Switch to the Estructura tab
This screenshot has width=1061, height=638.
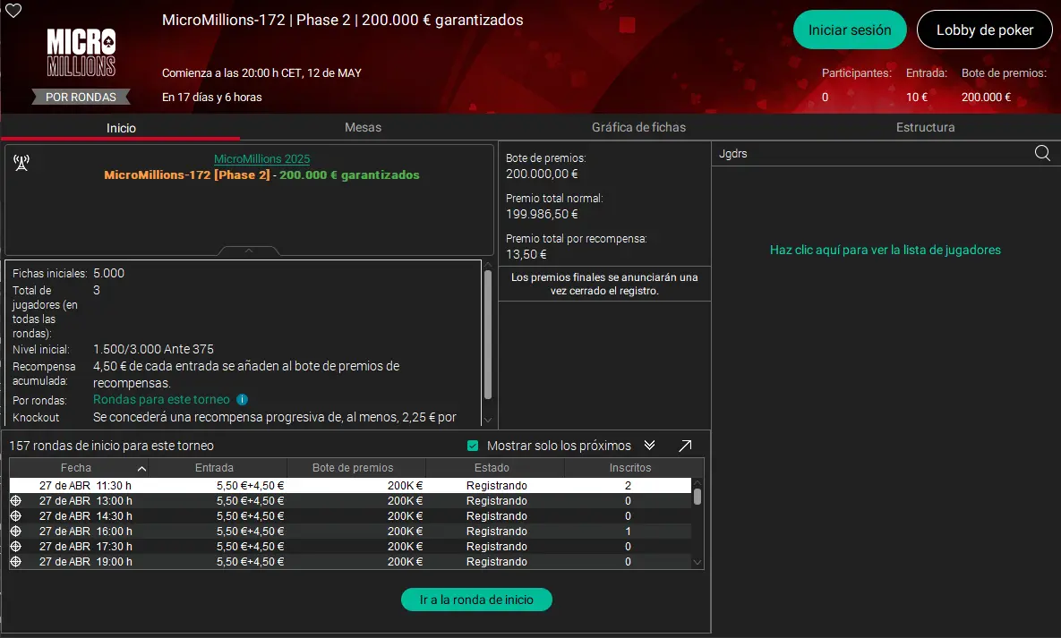tap(925, 127)
